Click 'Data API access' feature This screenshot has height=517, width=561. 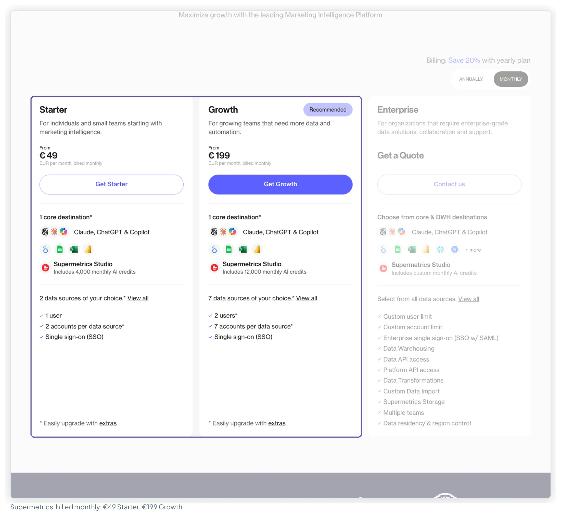click(x=403, y=359)
